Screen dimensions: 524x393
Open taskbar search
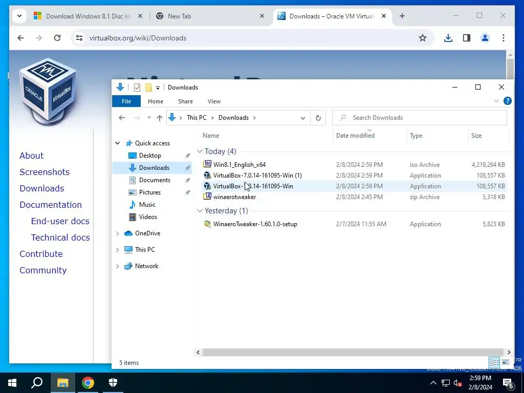point(37,383)
